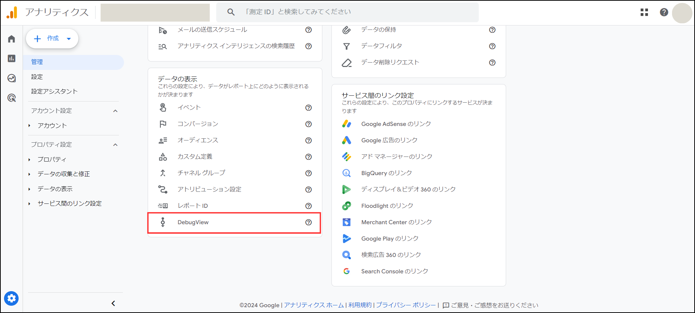
Task: Click ご意見・ご感想をお送りください feedback link
Action: [490, 305]
